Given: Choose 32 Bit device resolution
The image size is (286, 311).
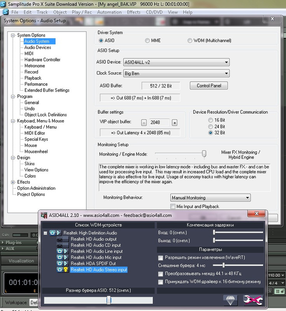Looking at the screenshot, I should 211,133.
